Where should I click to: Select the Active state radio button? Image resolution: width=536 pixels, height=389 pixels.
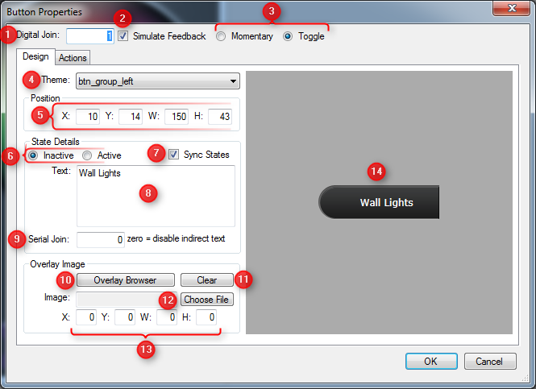pyautogui.click(x=87, y=155)
